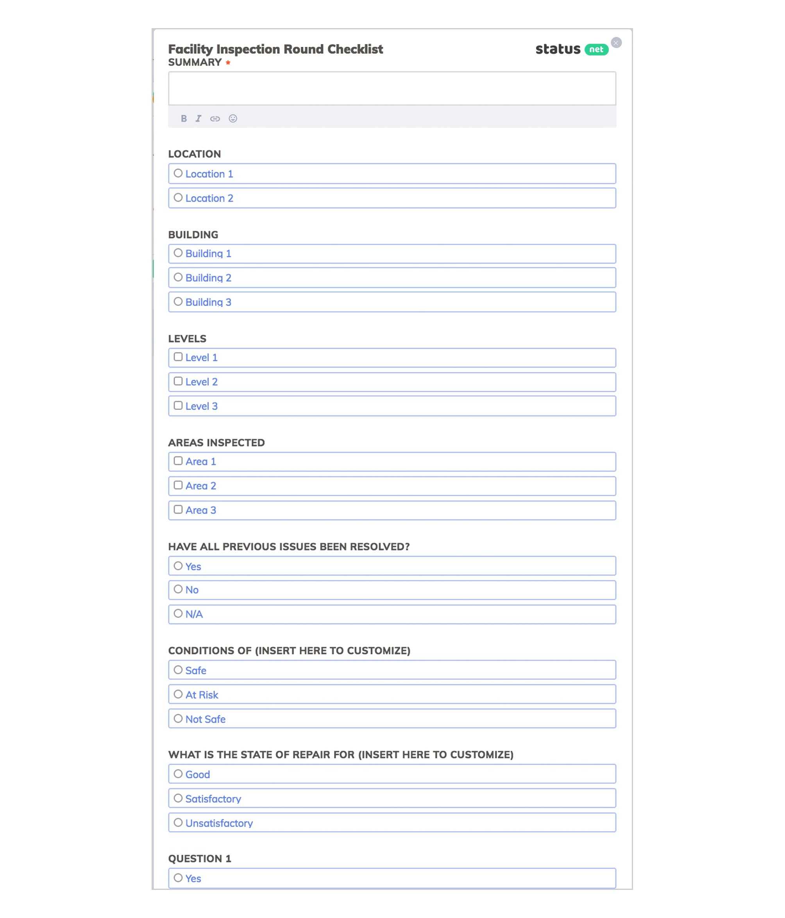Image resolution: width=785 pixels, height=918 pixels.
Task: Toggle the Level 2 checkbox
Action: [x=177, y=381]
